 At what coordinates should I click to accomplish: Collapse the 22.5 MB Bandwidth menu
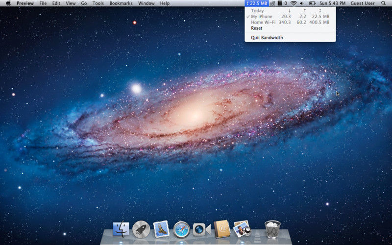pyautogui.click(x=257, y=3)
